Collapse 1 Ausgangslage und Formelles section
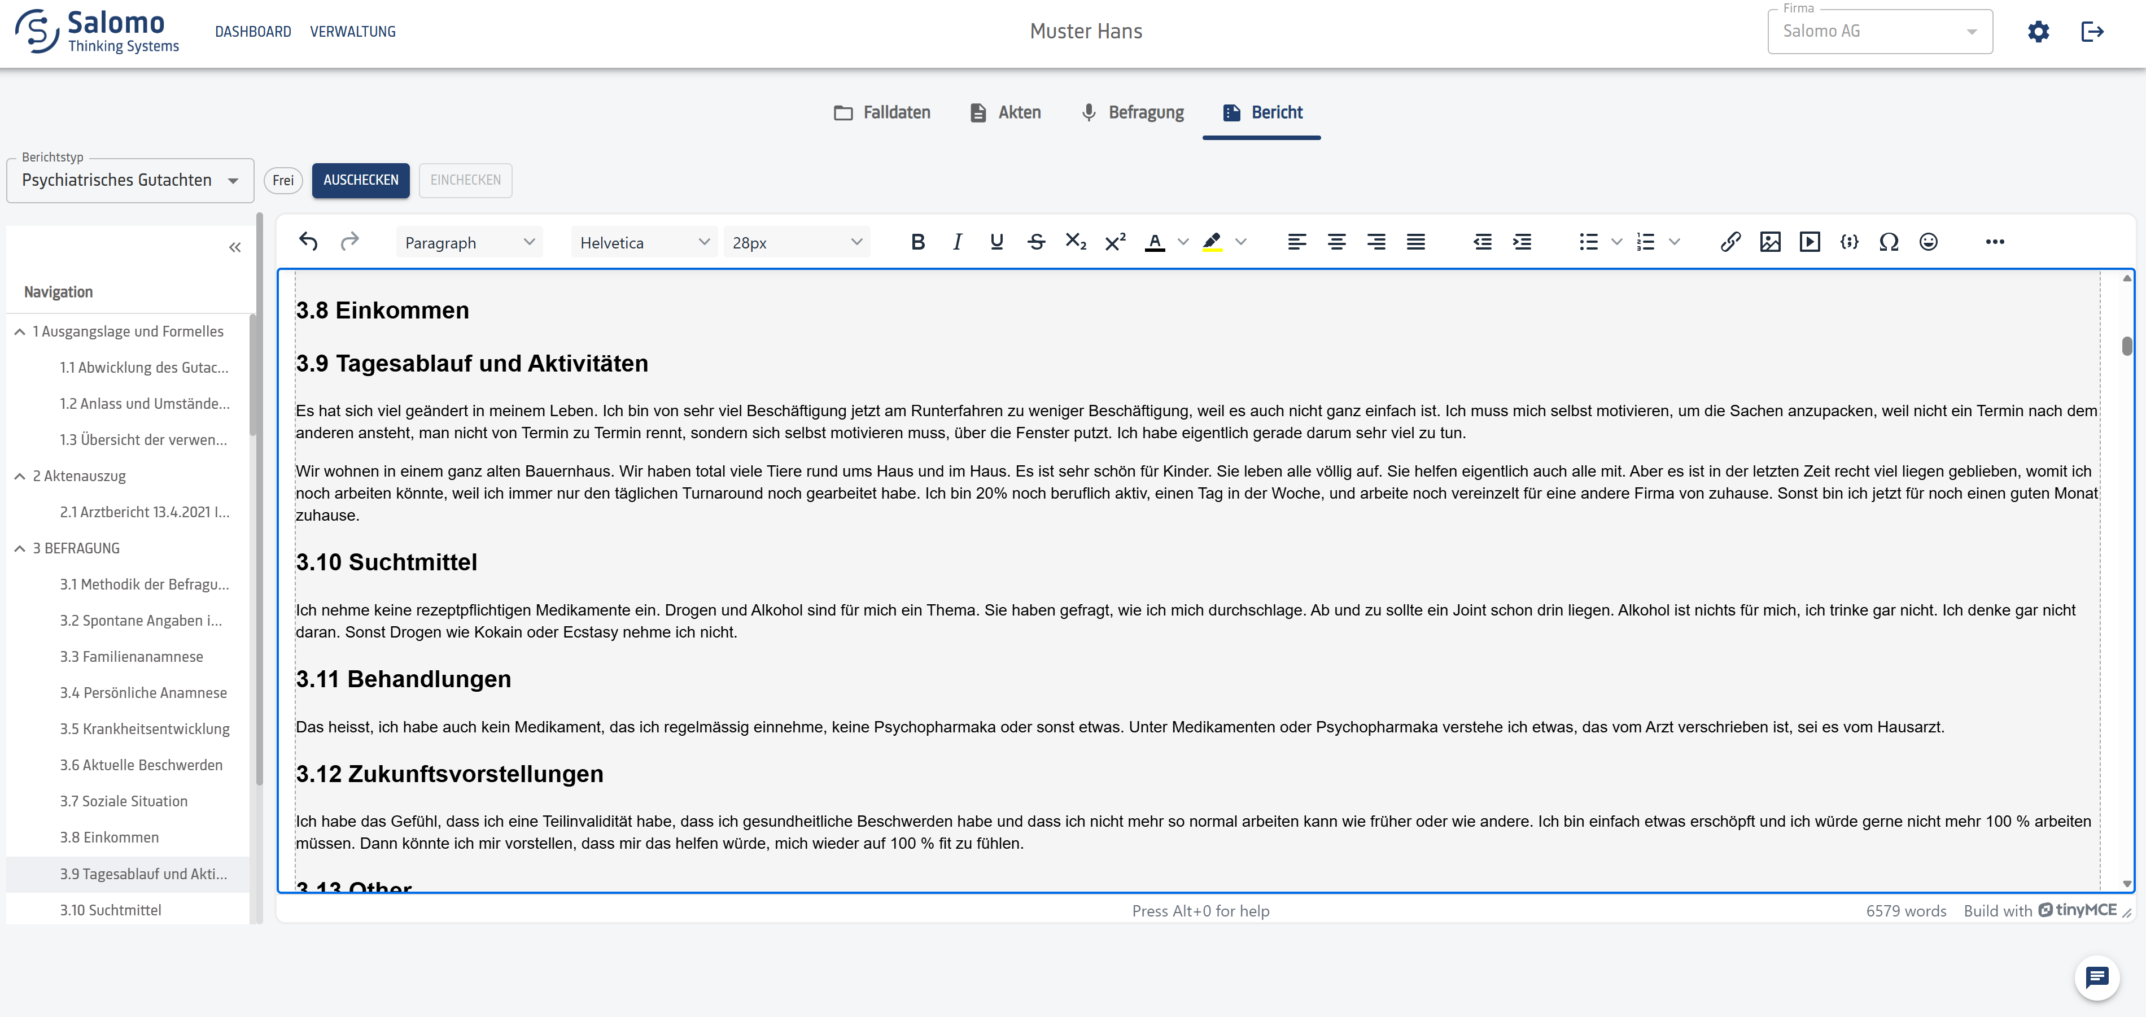 point(20,331)
